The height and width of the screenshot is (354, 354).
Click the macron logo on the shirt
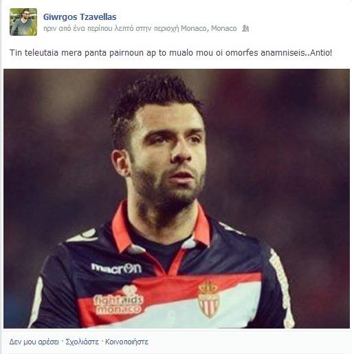tap(116, 268)
